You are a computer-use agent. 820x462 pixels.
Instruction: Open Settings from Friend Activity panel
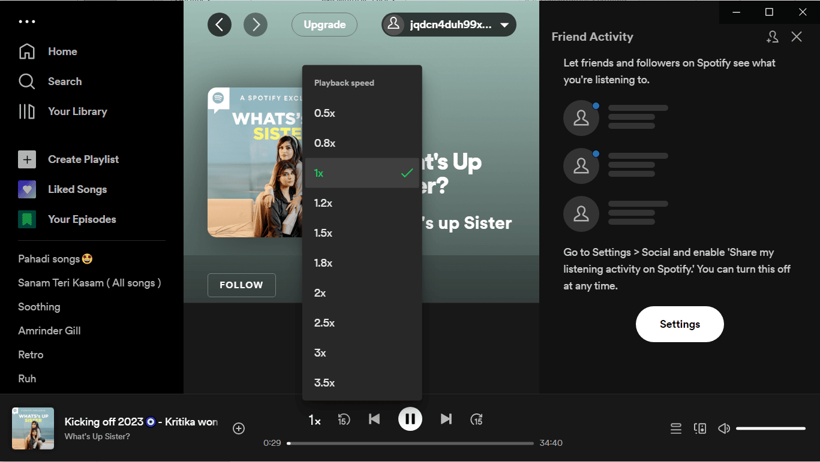click(680, 324)
